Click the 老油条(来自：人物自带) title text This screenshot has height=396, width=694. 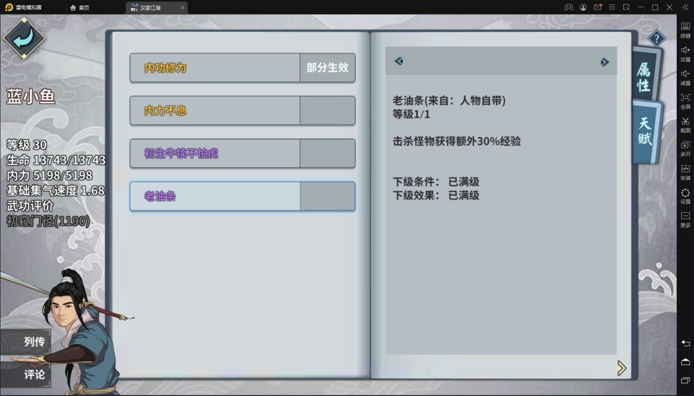tap(449, 100)
